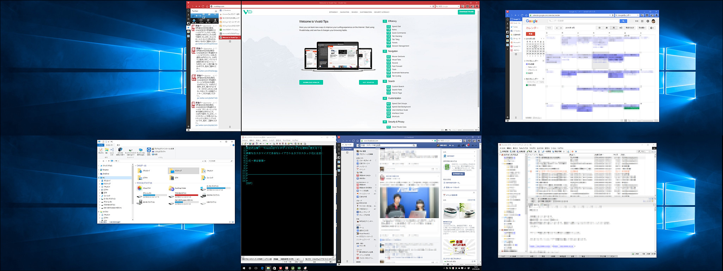Open the ツール(T) menu in Shuriken mail
723x271 pixels.
coord(554,148)
